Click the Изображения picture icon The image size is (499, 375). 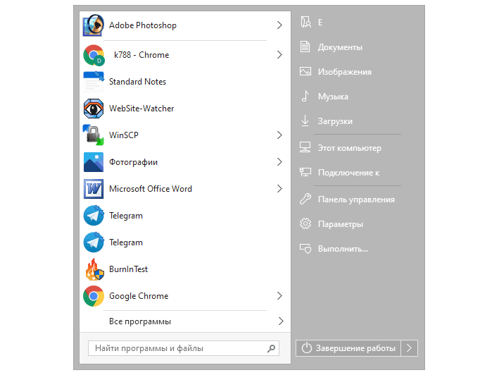pos(305,71)
